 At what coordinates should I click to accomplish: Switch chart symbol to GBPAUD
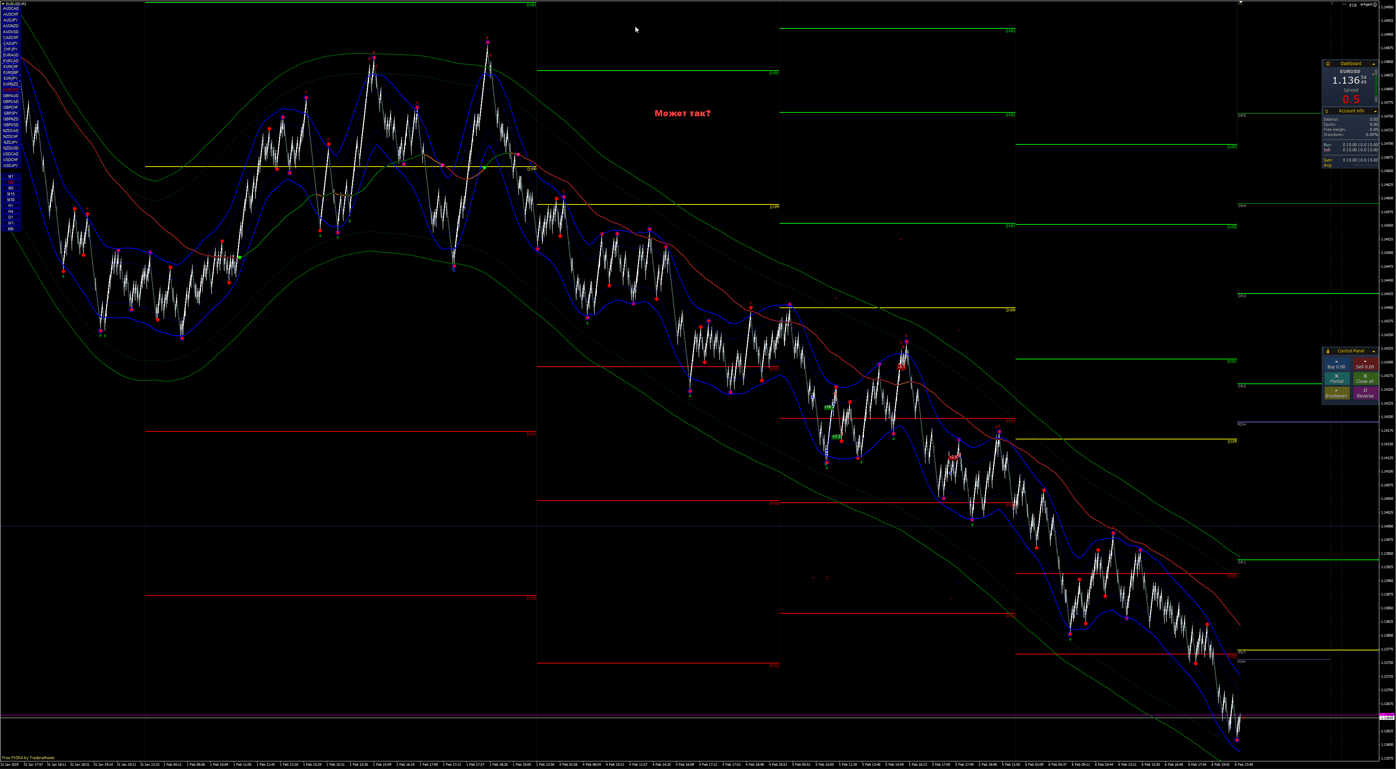click(x=11, y=96)
